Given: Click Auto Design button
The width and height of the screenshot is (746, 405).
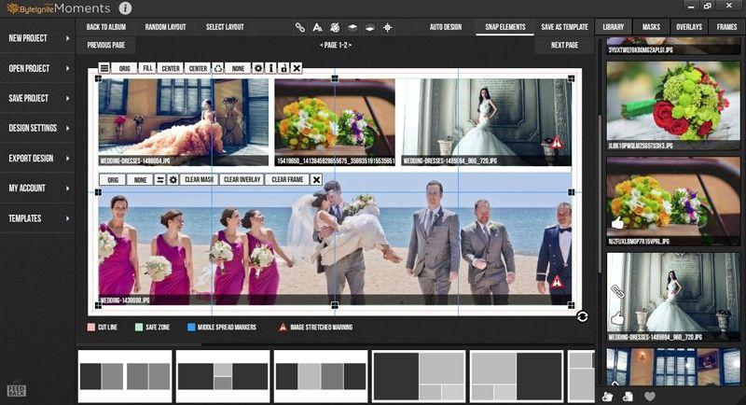Looking at the screenshot, I should pos(446,27).
